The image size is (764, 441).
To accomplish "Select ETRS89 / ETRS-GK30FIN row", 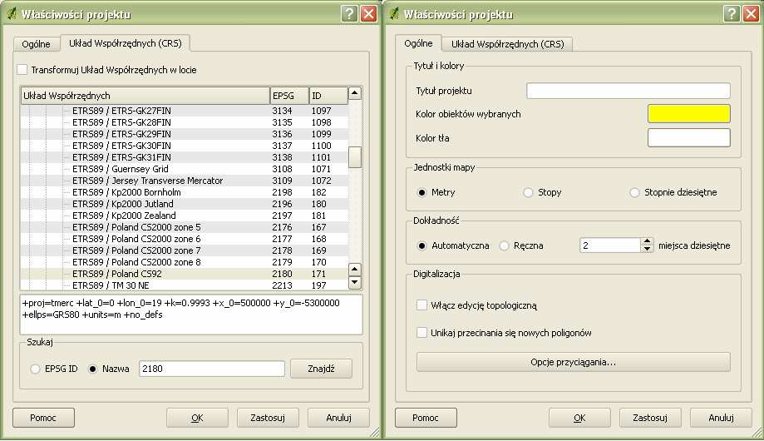I will pos(185,146).
